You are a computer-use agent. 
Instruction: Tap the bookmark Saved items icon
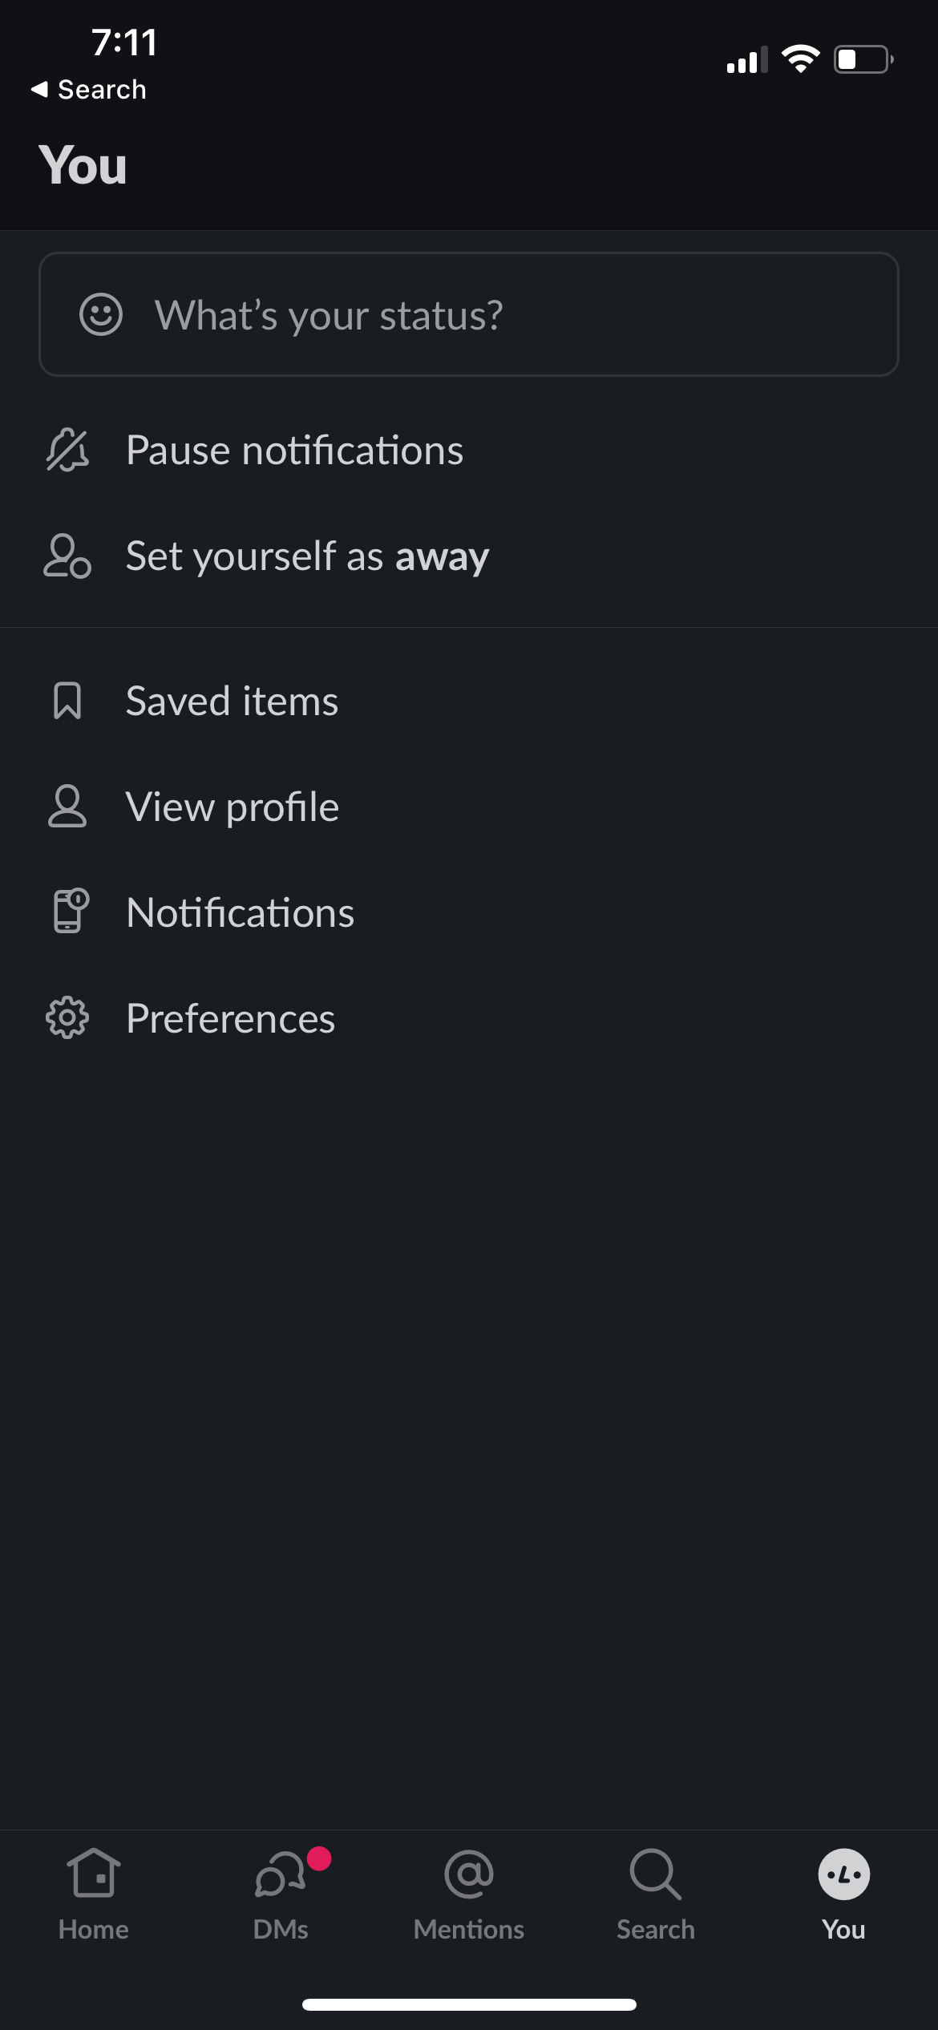click(x=67, y=701)
